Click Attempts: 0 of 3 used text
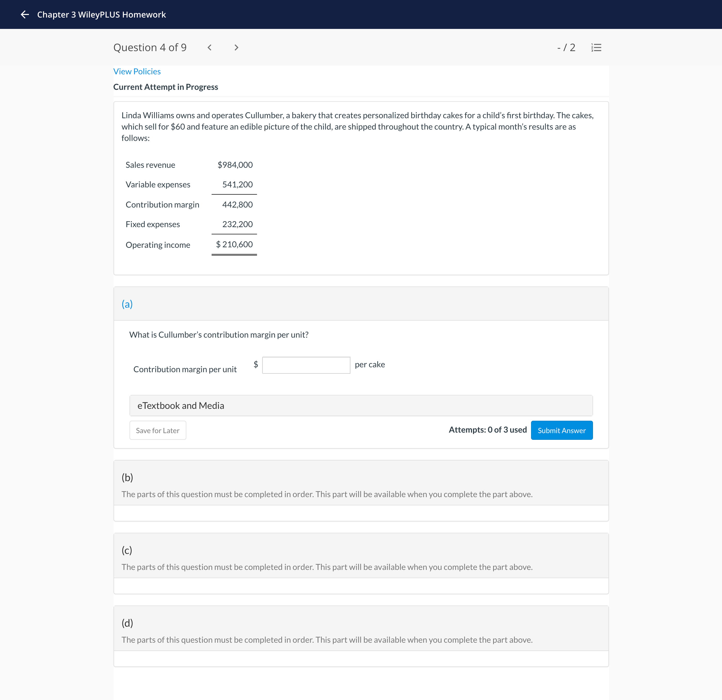The width and height of the screenshot is (722, 700). click(487, 429)
